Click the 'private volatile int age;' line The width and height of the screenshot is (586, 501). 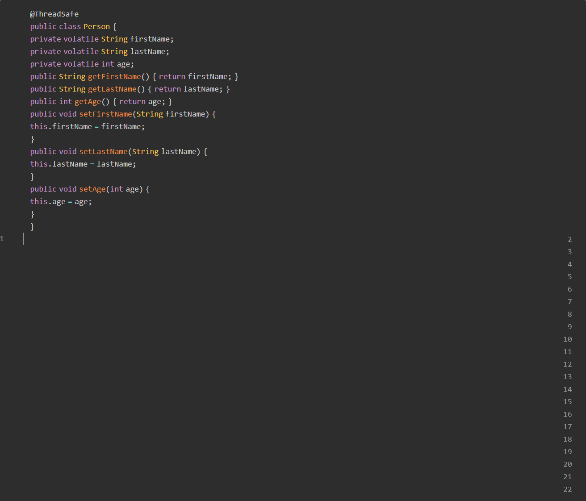coord(82,64)
